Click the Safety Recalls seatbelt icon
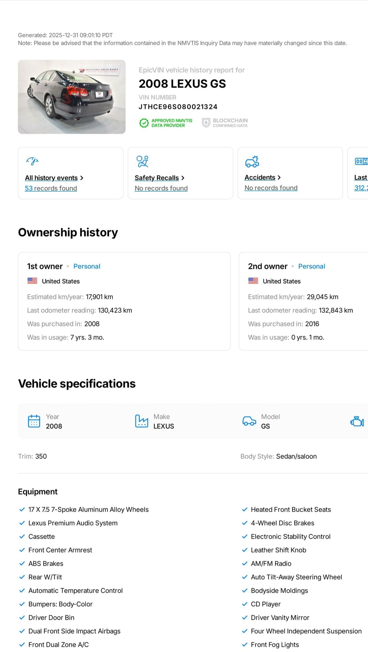This screenshot has height=652, width=368. [x=142, y=162]
